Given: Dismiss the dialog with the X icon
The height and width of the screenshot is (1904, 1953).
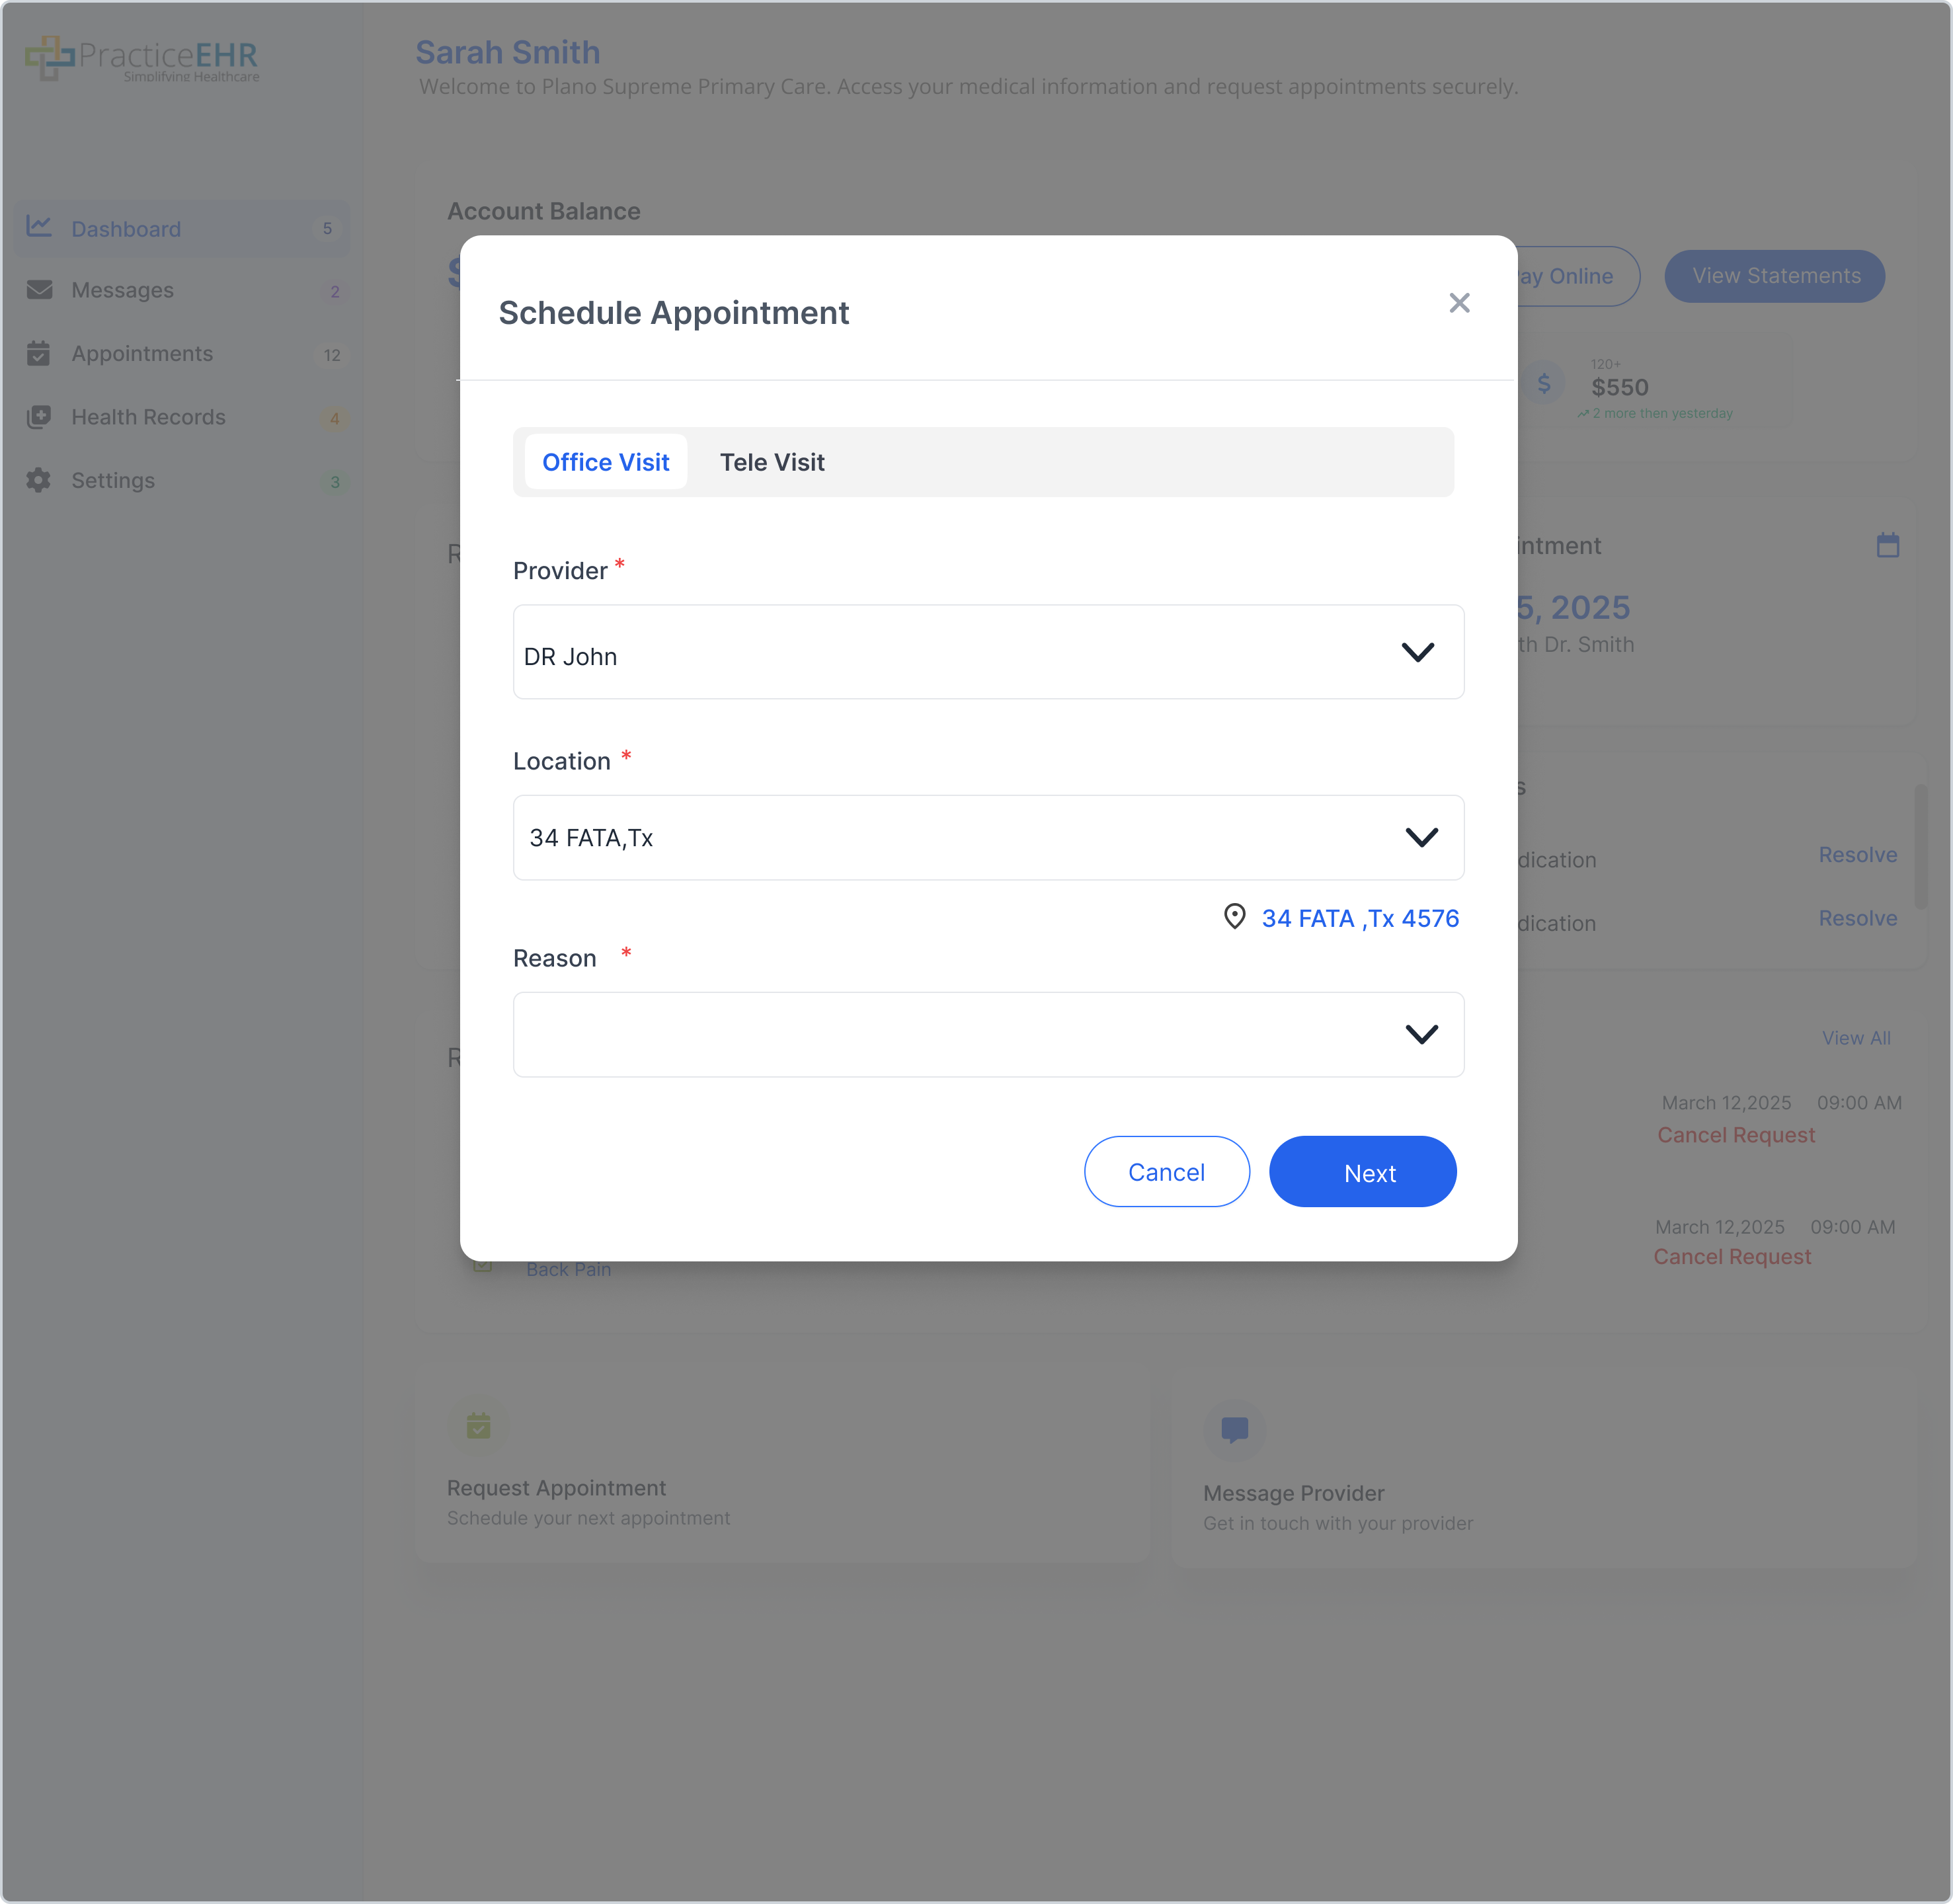Looking at the screenshot, I should [x=1459, y=303].
